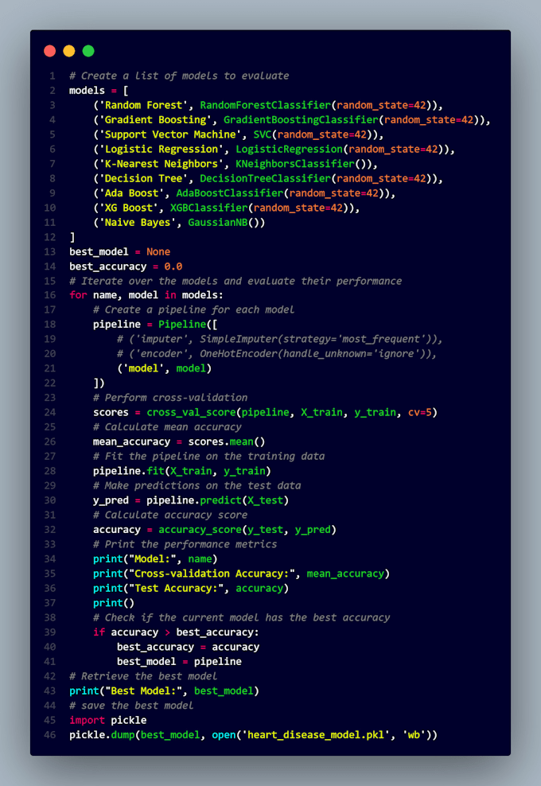Click the comment 'Create a list of models to evaluate'
The height and width of the screenshot is (786, 541).
[179, 76]
